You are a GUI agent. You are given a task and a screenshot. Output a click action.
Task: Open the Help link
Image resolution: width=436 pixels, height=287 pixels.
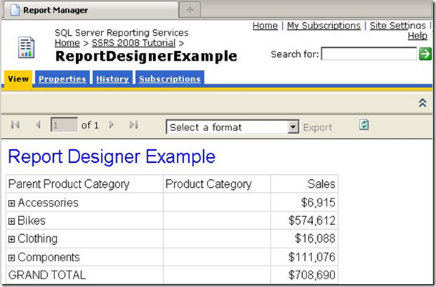(x=417, y=36)
